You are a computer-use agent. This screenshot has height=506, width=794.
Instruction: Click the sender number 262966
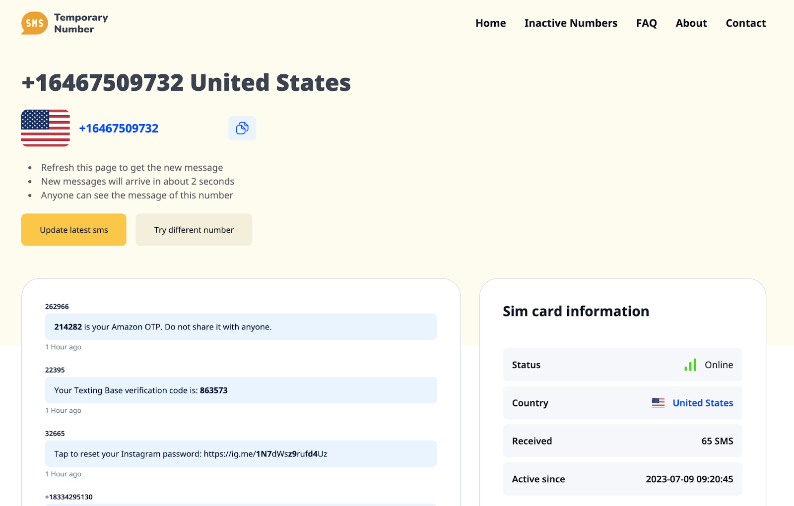point(57,307)
